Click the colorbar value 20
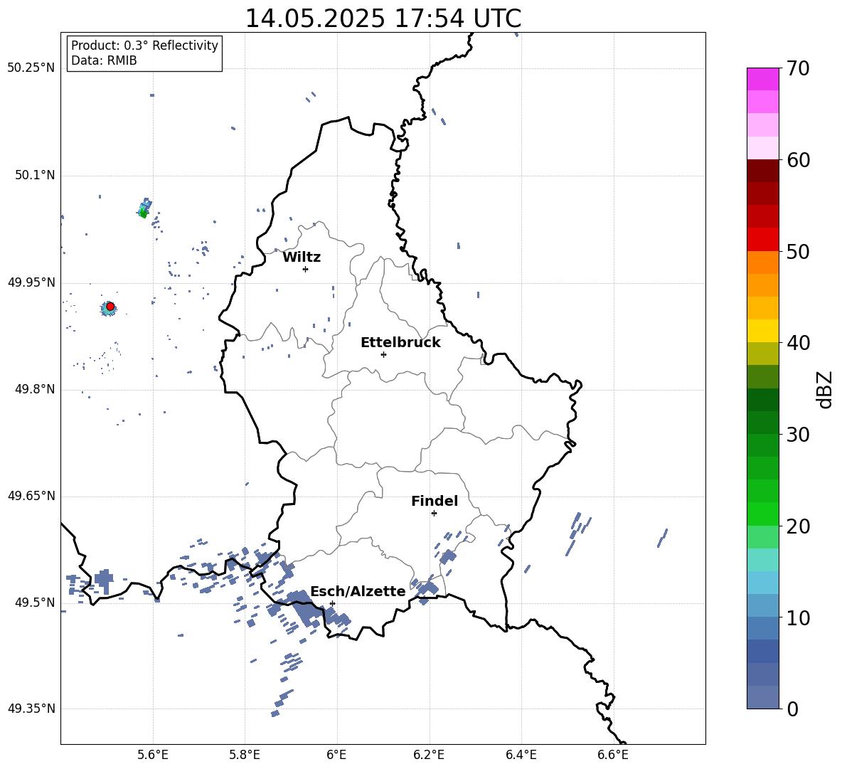This screenshot has height=769, width=842. tap(798, 526)
